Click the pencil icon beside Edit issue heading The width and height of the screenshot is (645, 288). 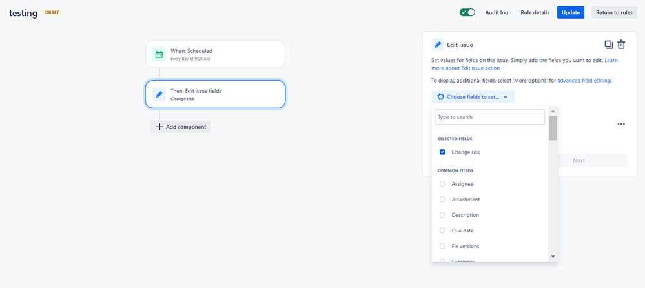pos(438,45)
